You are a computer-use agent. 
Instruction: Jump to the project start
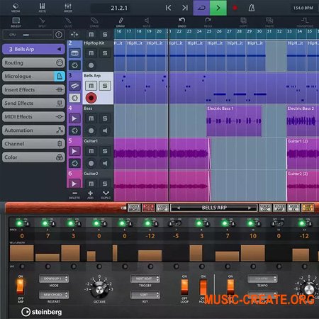[168, 8]
